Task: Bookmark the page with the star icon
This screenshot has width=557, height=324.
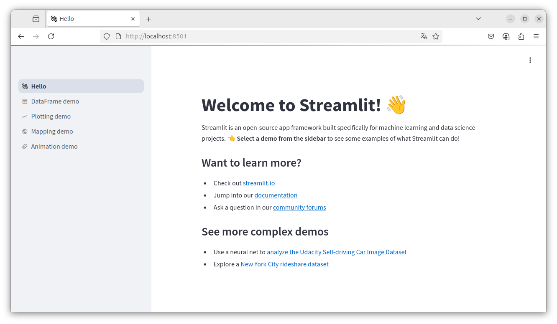Action: coord(436,36)
